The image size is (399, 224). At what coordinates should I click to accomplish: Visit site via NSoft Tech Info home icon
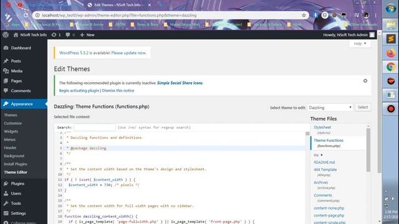click(30, 35)
